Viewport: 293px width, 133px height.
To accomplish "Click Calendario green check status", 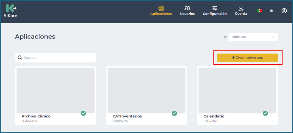I will (x=265, y=113).
